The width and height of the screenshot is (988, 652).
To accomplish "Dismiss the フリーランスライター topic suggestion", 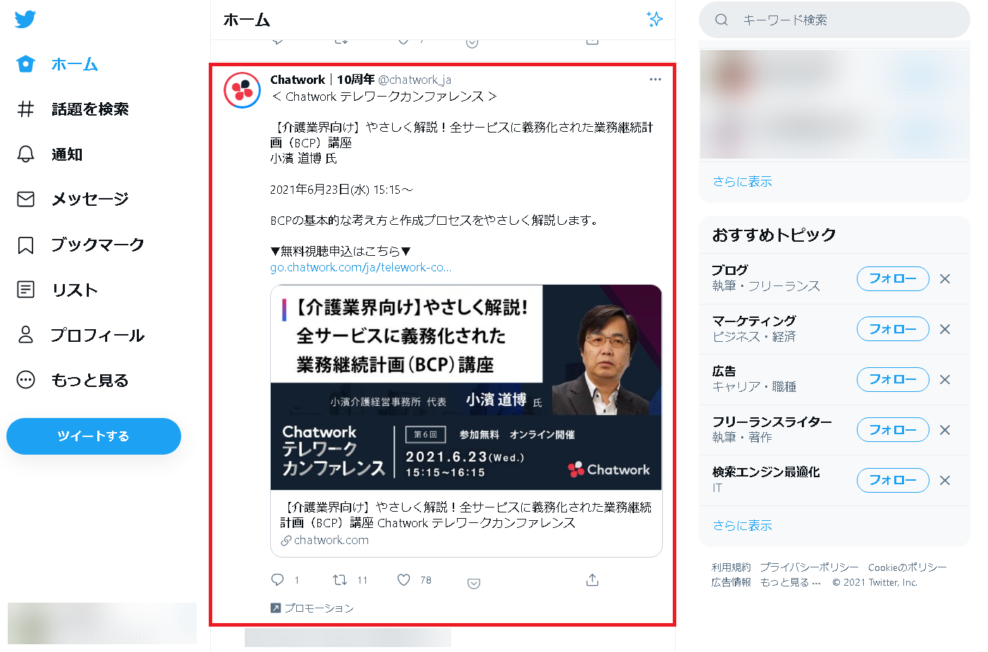I will coord(945,430).
